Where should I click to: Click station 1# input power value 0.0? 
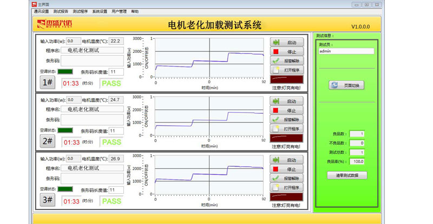(74, 41)
